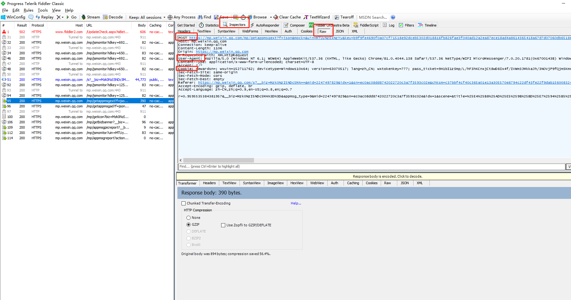Select the None compression radio button
Viewport: 571px width, 300px height.
188,218
